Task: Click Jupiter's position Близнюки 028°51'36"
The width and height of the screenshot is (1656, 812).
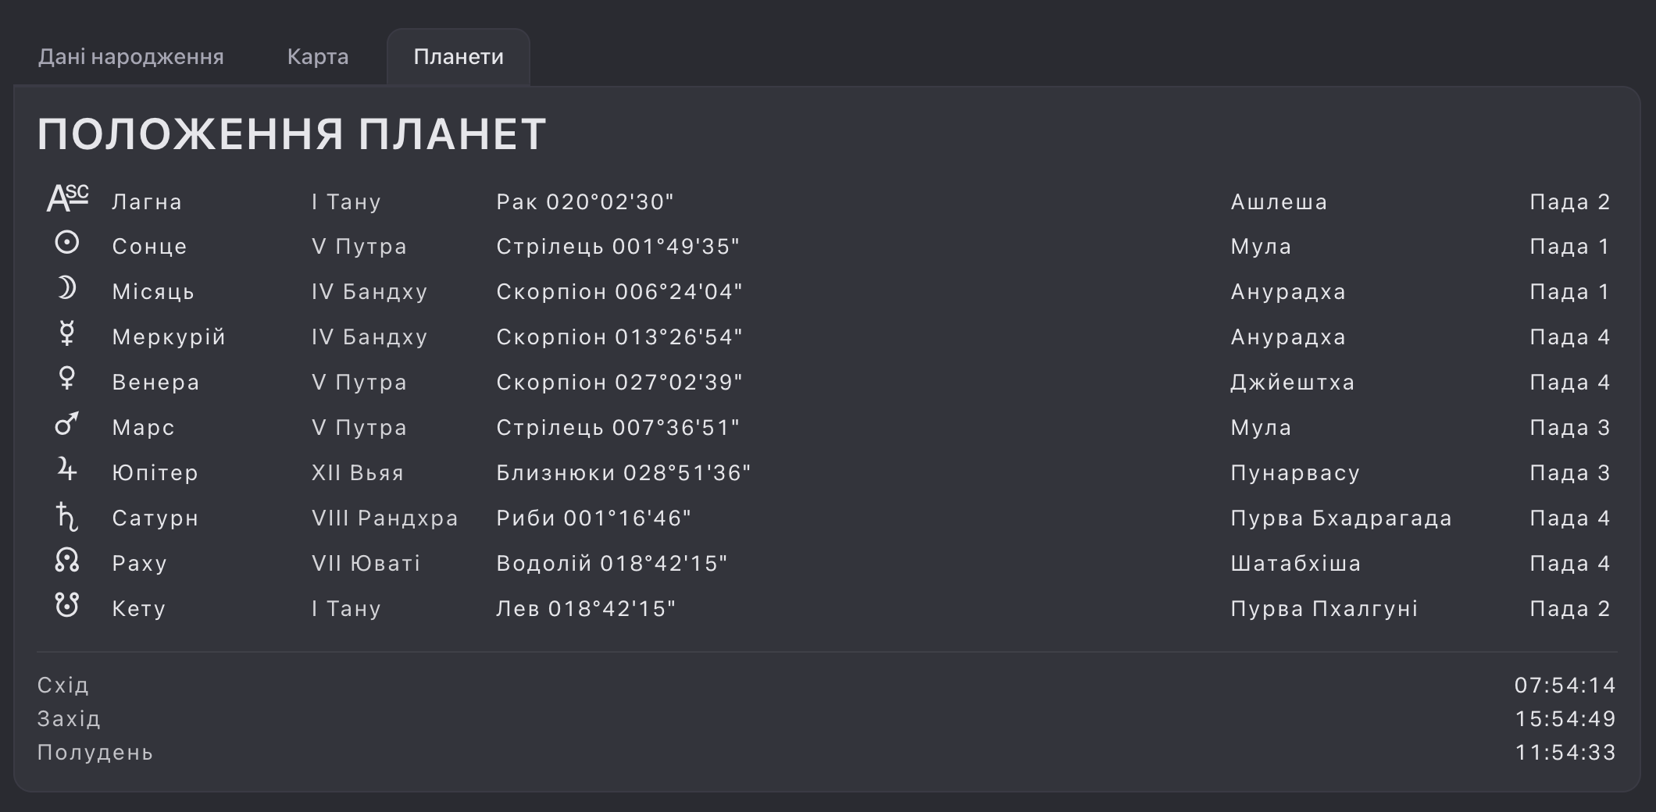Action: (623, 473)
